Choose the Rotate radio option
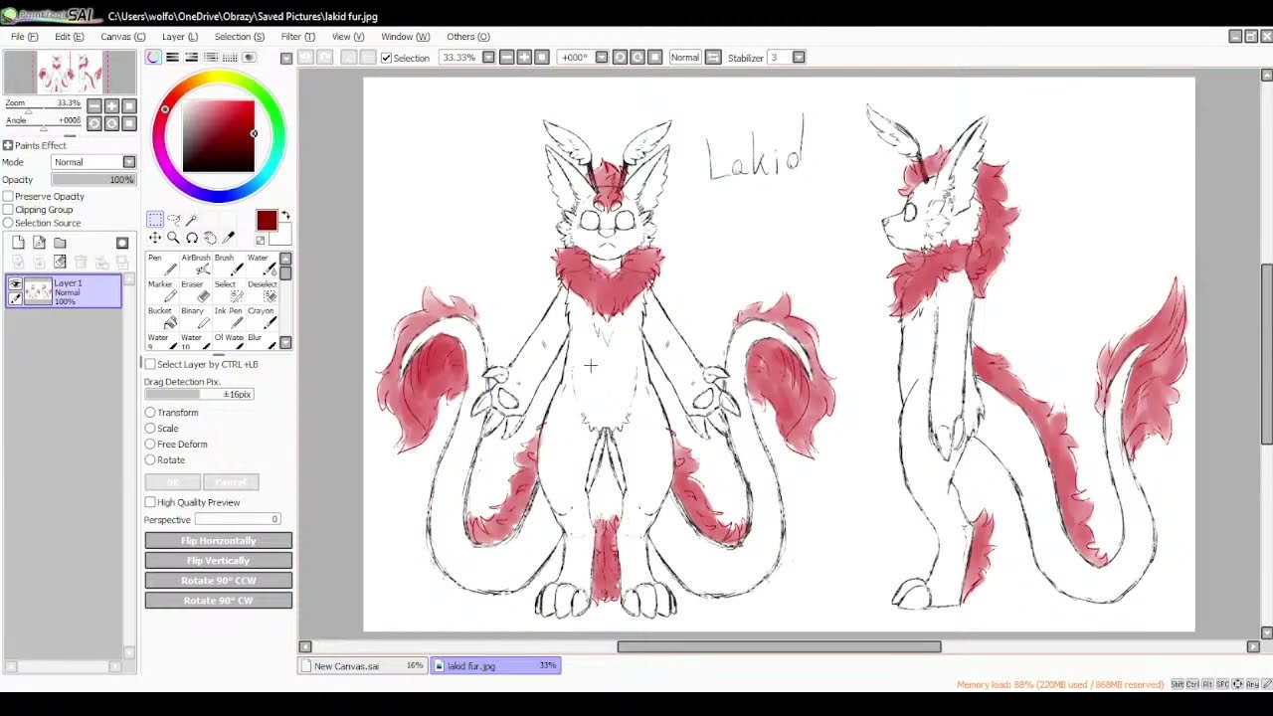 coord(150,460)
